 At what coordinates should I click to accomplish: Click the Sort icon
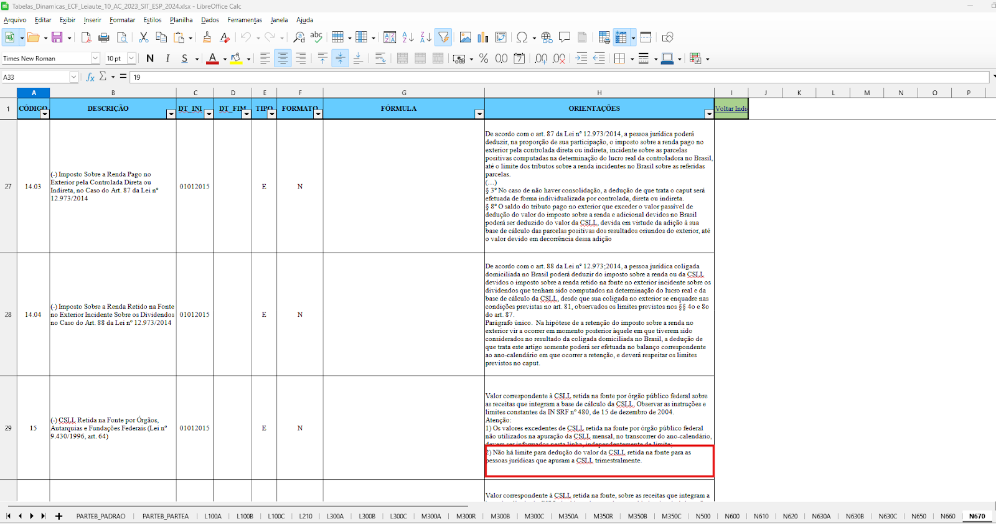pos(390,37)
